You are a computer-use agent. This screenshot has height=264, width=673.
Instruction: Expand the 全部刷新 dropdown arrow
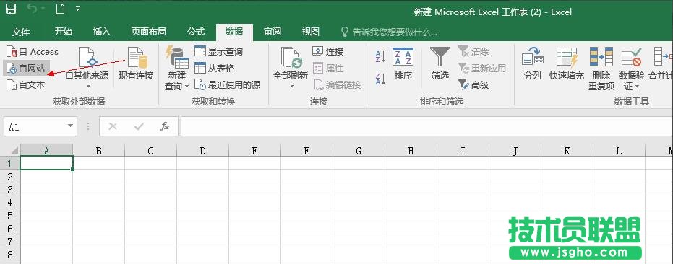tap(292, 86)
